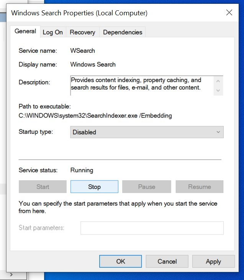Viewport: 244px width, 280px height.
Task: Open the Recovery tab
Action: [82, 32]
